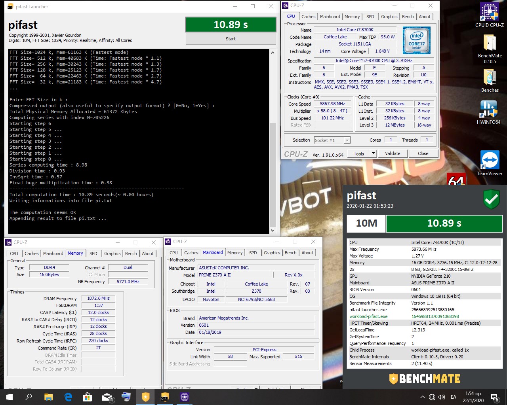Show hidden system tray icons
Viewport: 507px width, 405px height.
pos(422,397)
